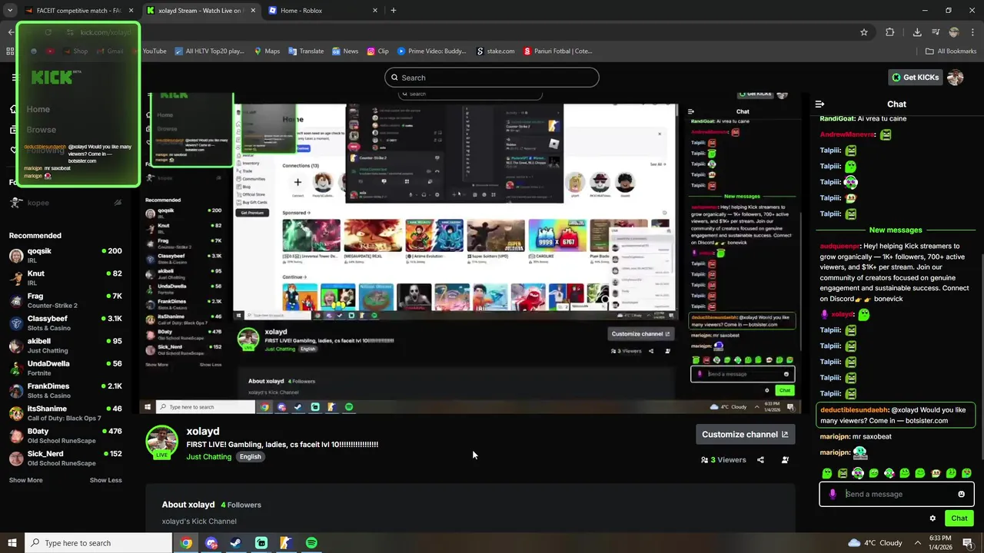This screenshot has height=553, width=984.
Task: Open a new browser tab
Action: (x=394, y=11)
